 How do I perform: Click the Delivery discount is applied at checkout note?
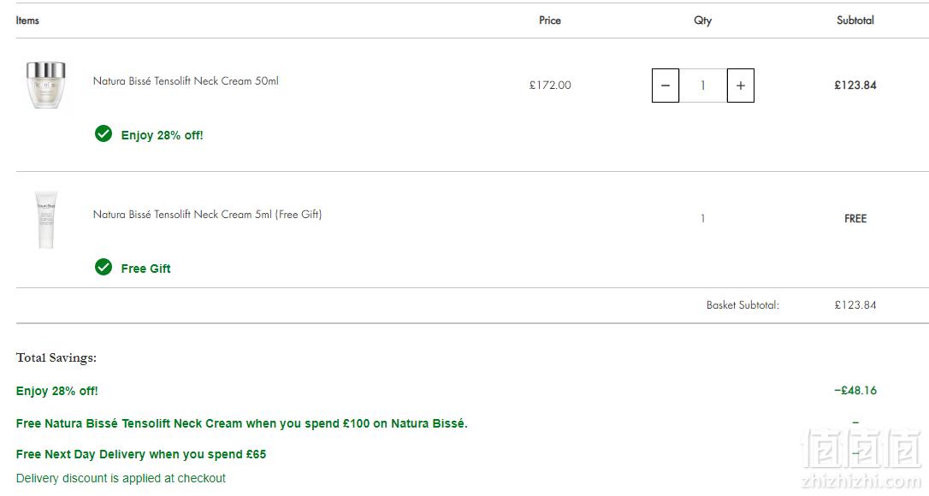click(121, 478)
